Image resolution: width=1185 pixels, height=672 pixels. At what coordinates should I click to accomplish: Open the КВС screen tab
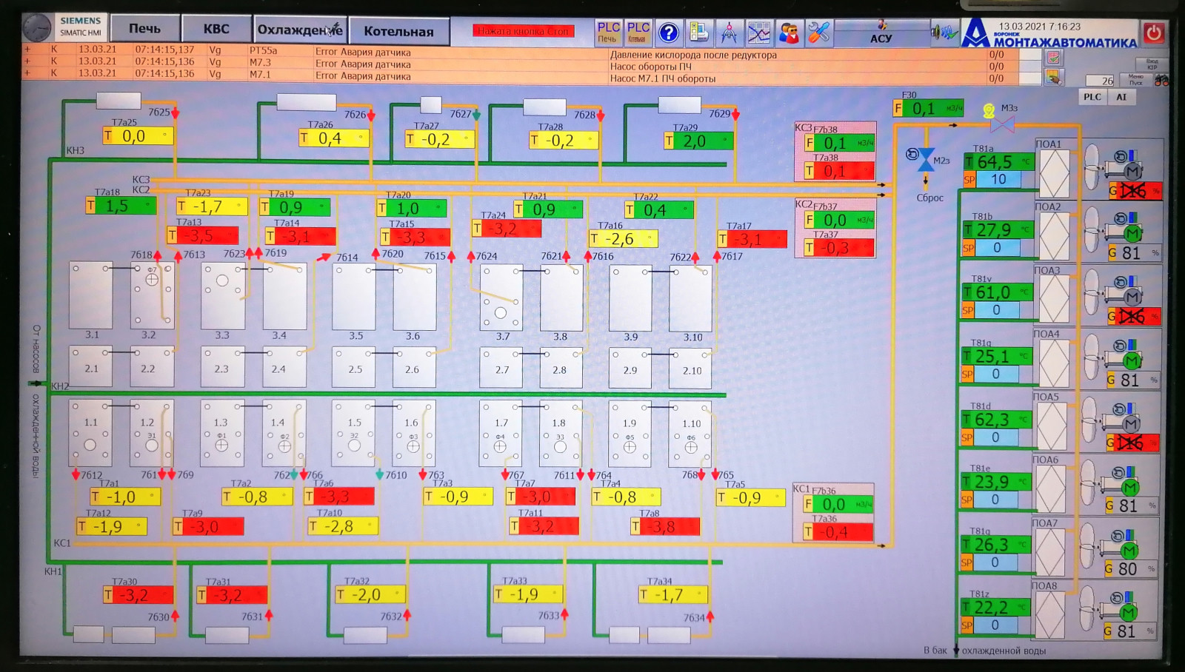[216, 29]
